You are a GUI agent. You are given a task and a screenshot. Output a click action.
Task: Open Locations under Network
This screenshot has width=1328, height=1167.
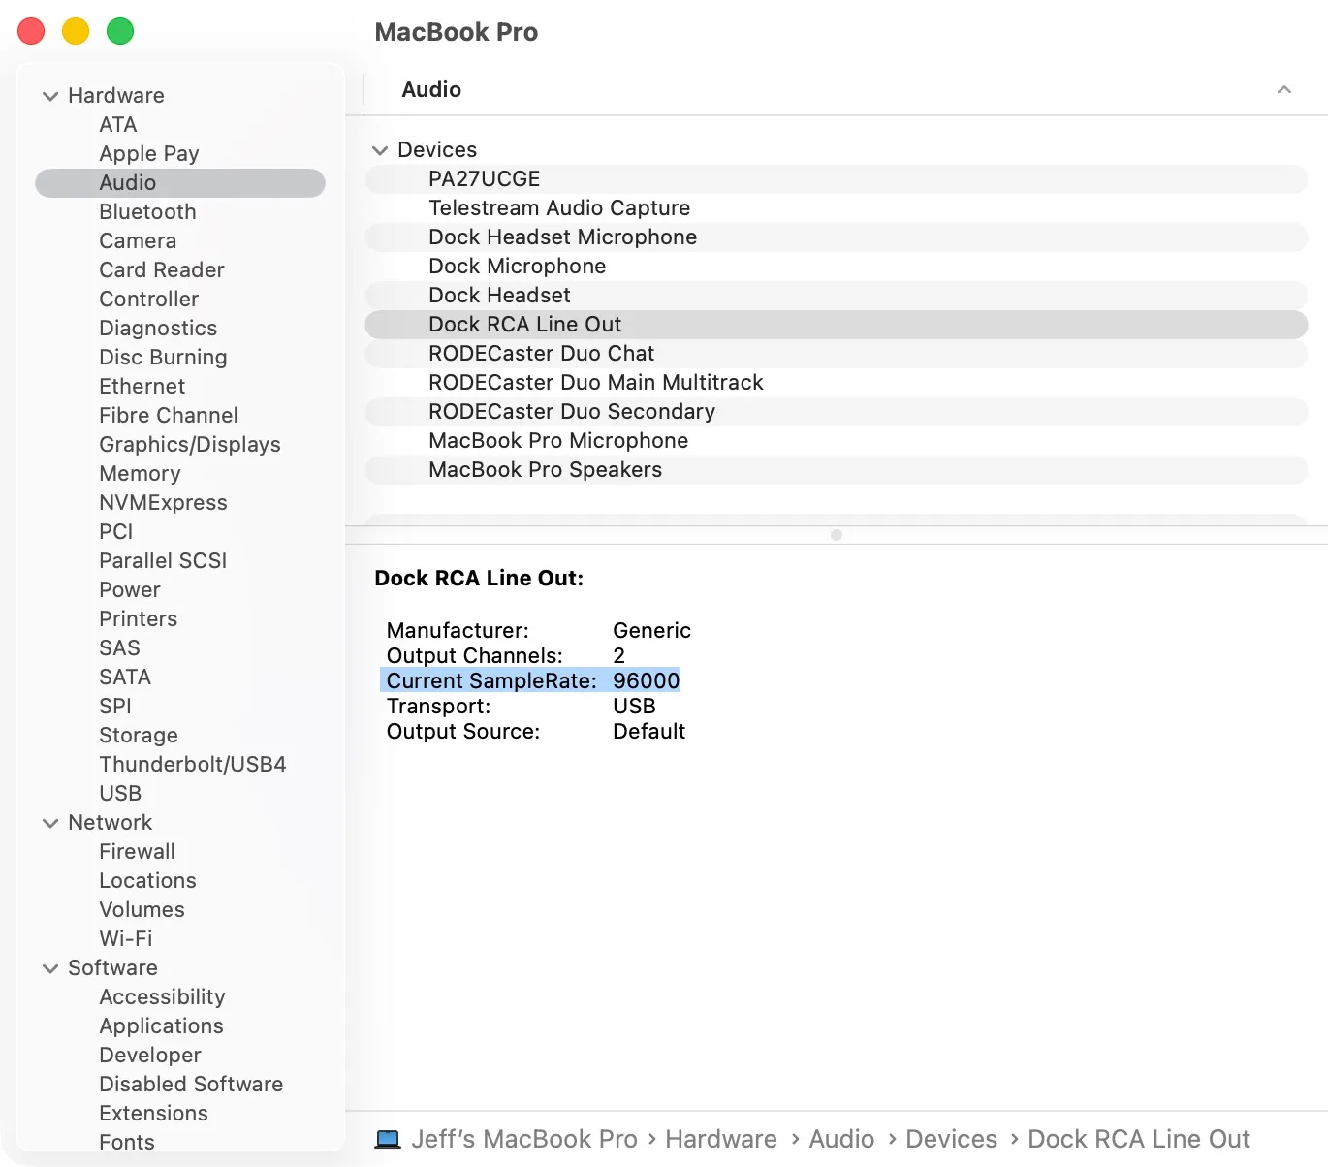147,881
